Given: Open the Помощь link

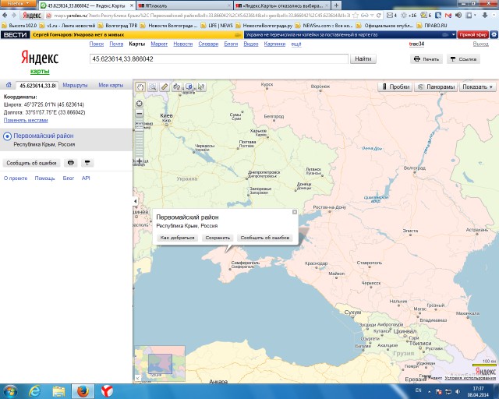Looking at the screenshot, I should 44,178.
